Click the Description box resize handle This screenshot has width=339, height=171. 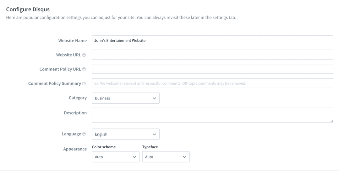click(331, 121)
